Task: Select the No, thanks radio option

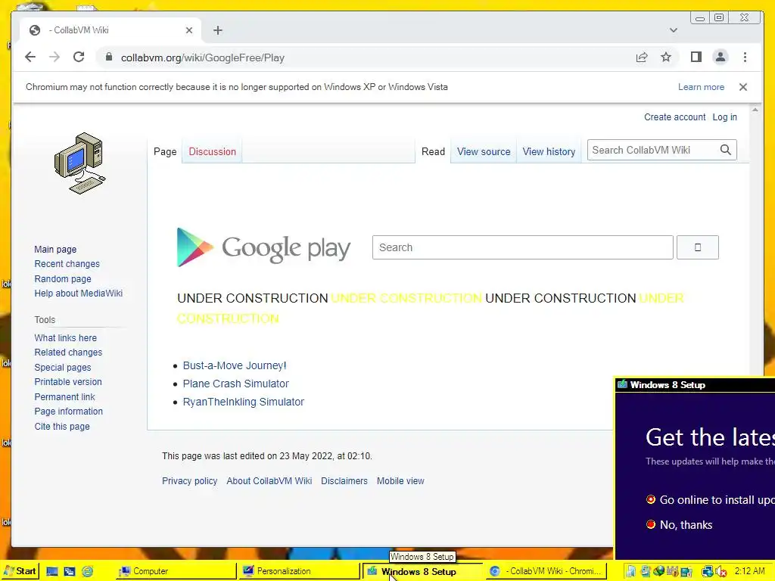Action: pyautogui.click(x=651, y=524)
